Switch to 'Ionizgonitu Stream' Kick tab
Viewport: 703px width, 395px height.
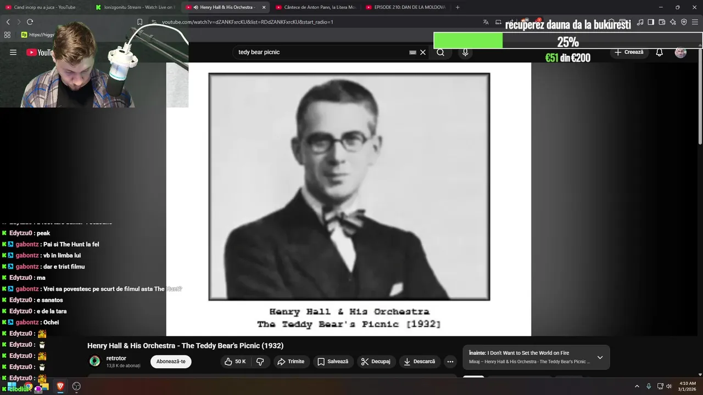coord(135,7)
